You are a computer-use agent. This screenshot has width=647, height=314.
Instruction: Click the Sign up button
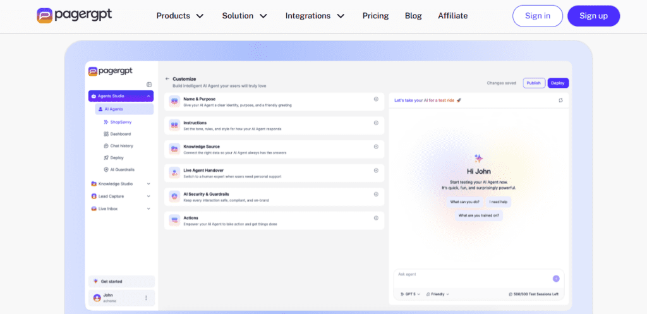click(x=593, y=16)
